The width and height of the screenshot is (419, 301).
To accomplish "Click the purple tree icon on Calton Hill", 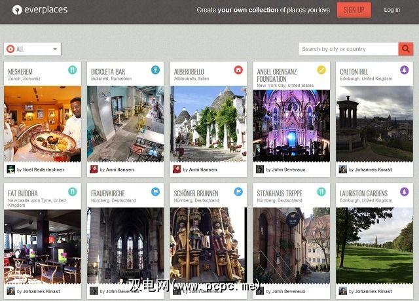I will coord(405,70).
